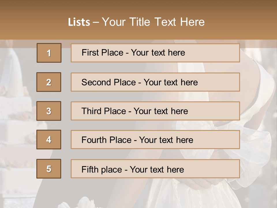The image size is (277, 208).
Task: Click the number 3 box
Action: [49, 111]
